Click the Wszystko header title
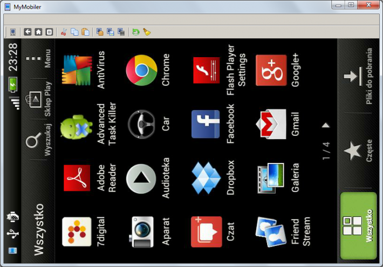 click(x=39, y=230)
